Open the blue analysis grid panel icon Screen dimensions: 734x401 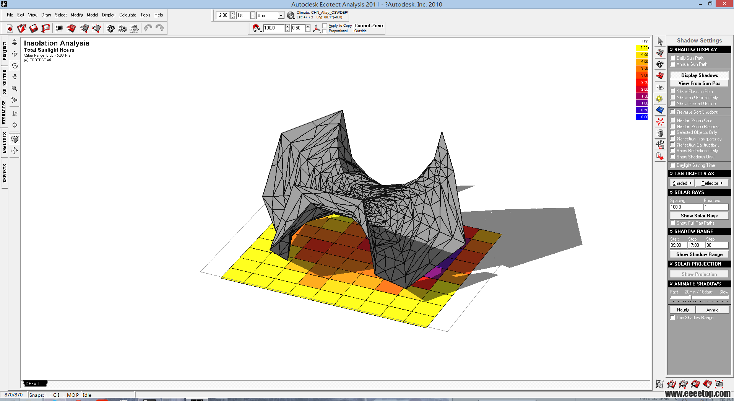(x=660, y=110)
